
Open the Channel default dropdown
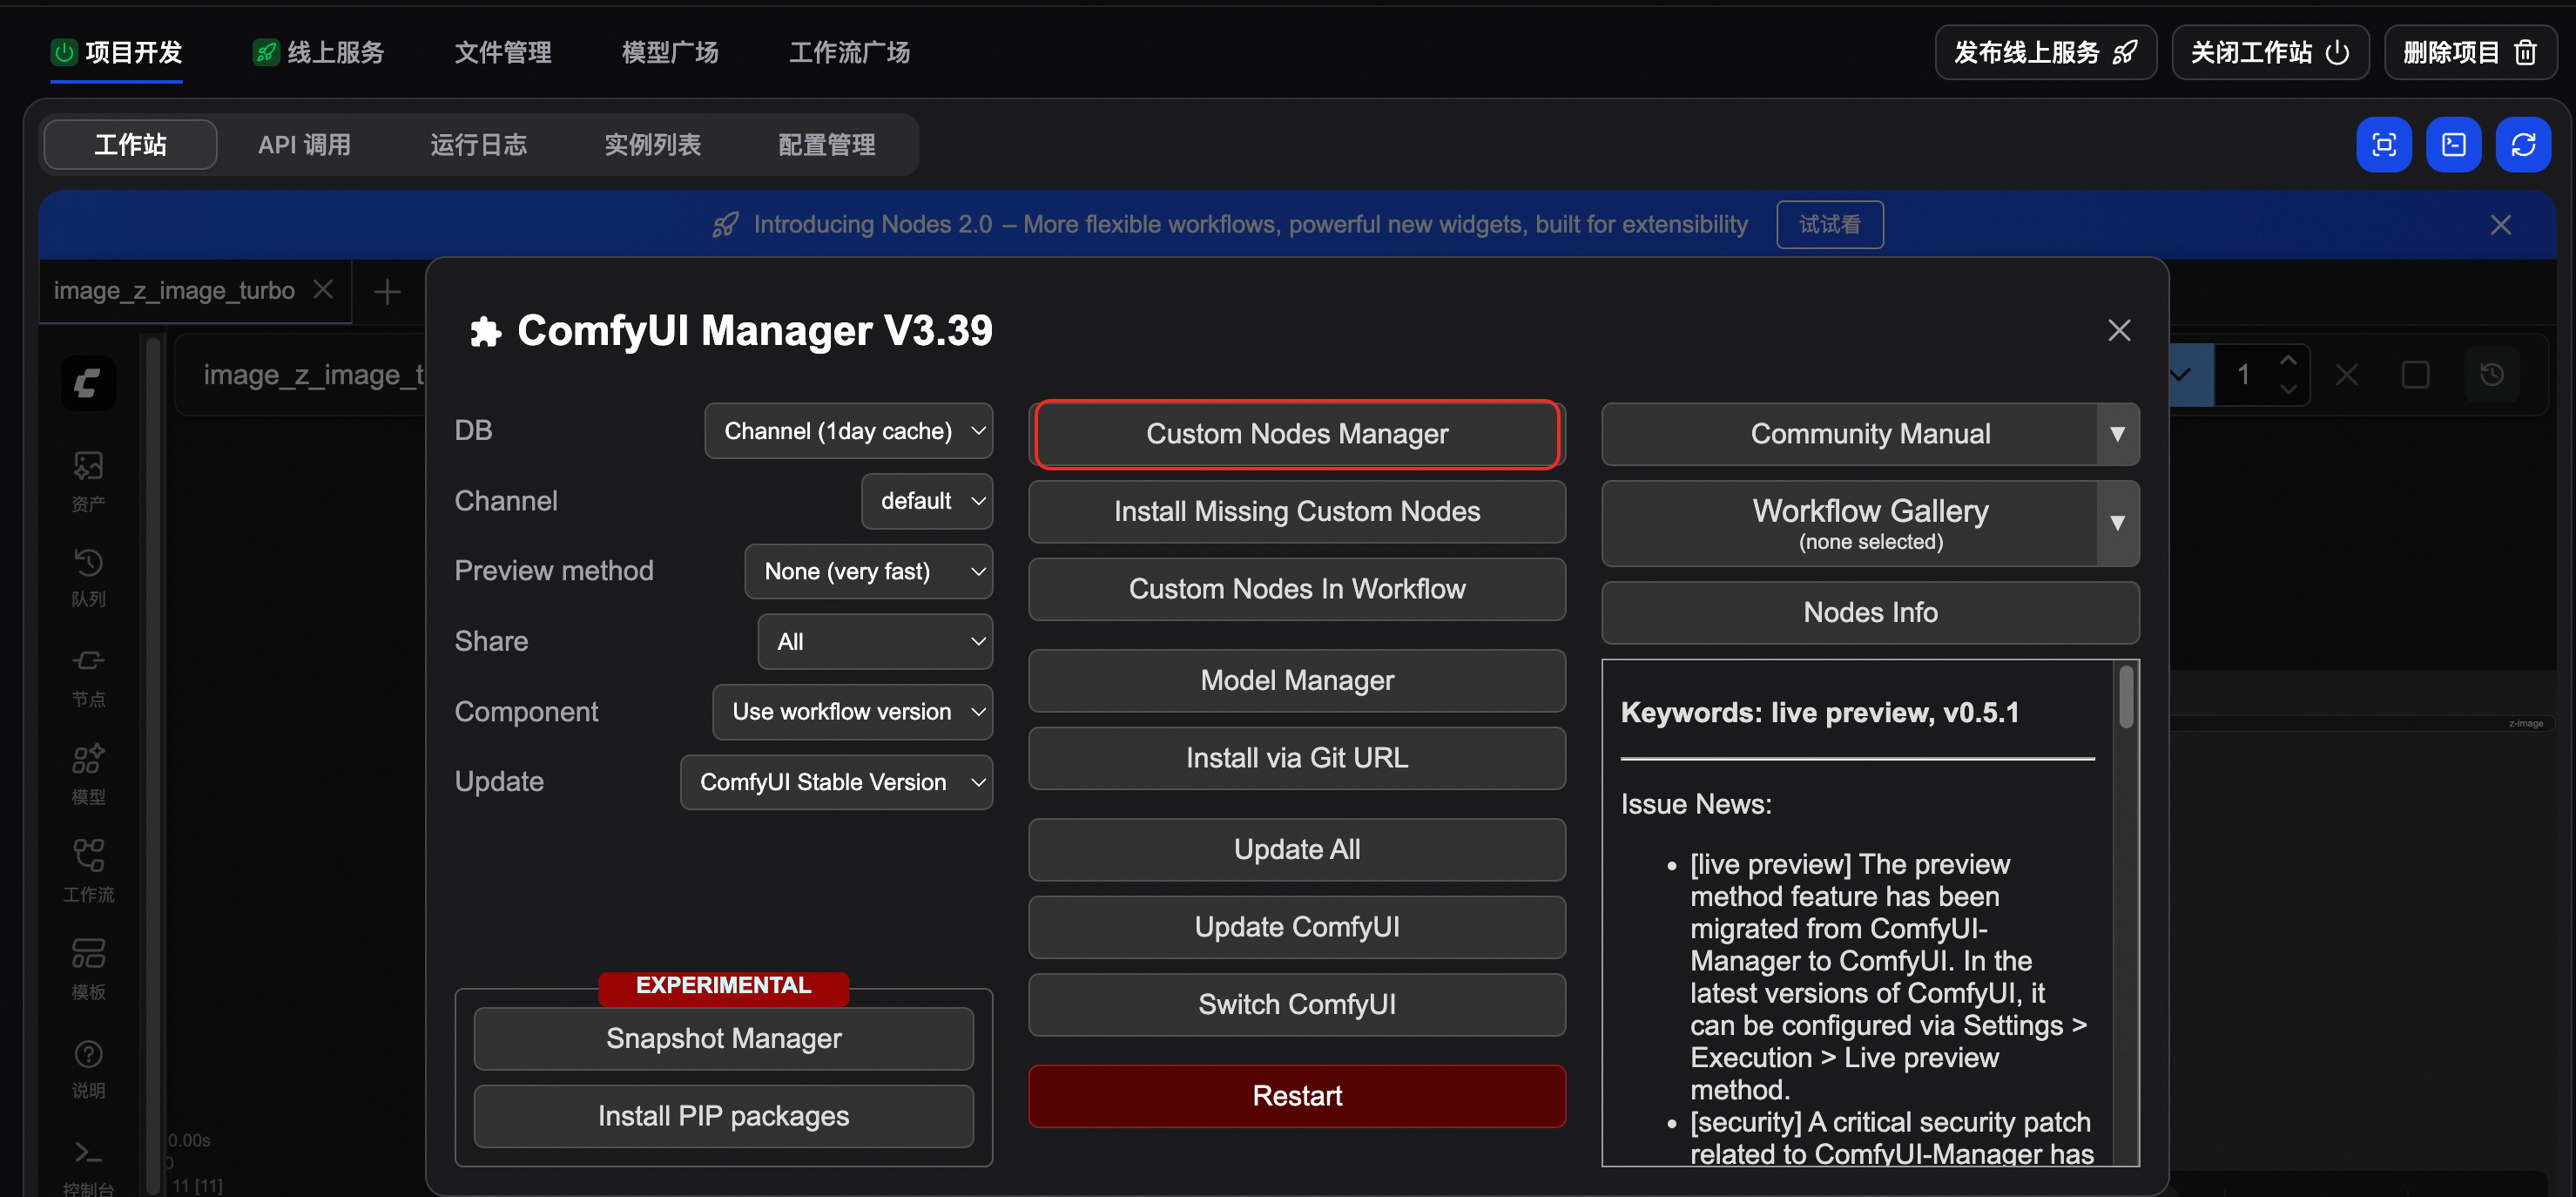coord(926,501)
